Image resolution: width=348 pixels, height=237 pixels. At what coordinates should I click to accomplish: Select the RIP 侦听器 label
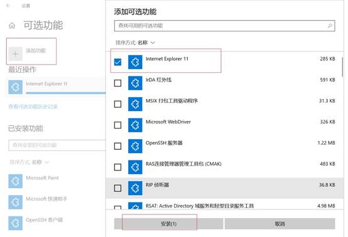tap(157, 185)
